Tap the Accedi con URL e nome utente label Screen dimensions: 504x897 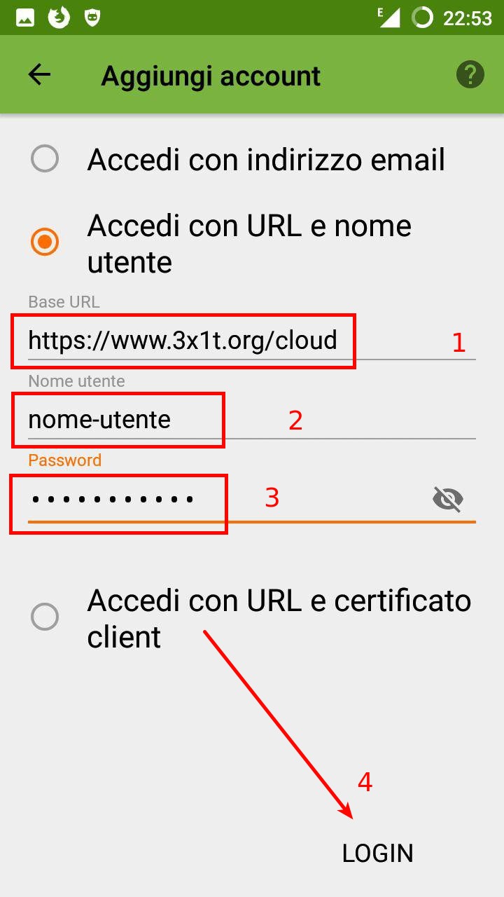249,244
